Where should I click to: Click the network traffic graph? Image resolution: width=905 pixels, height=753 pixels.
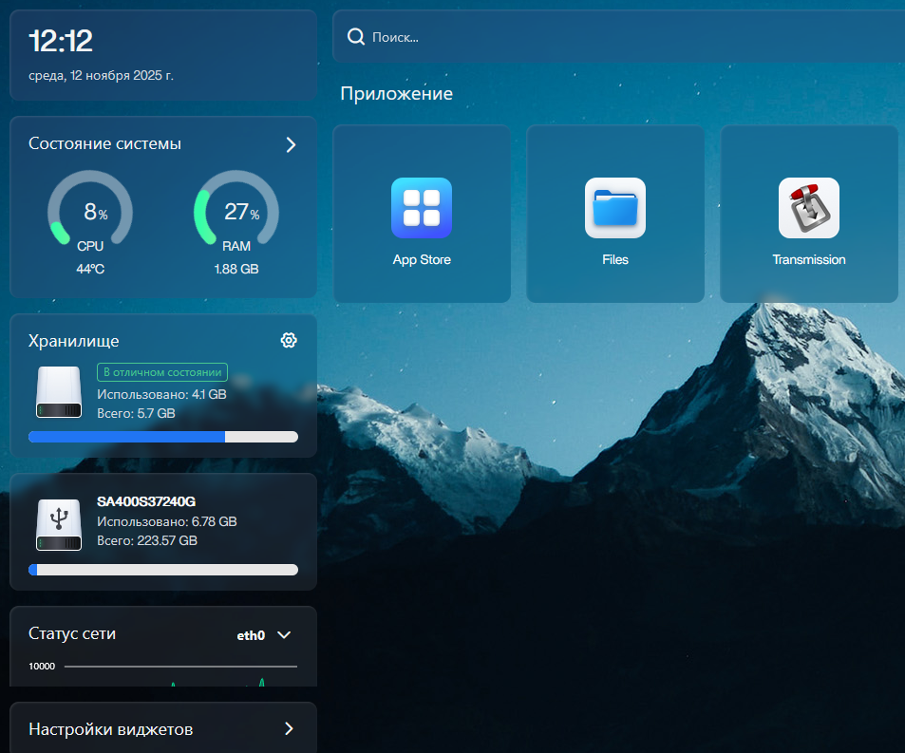(x=180, y=675)
